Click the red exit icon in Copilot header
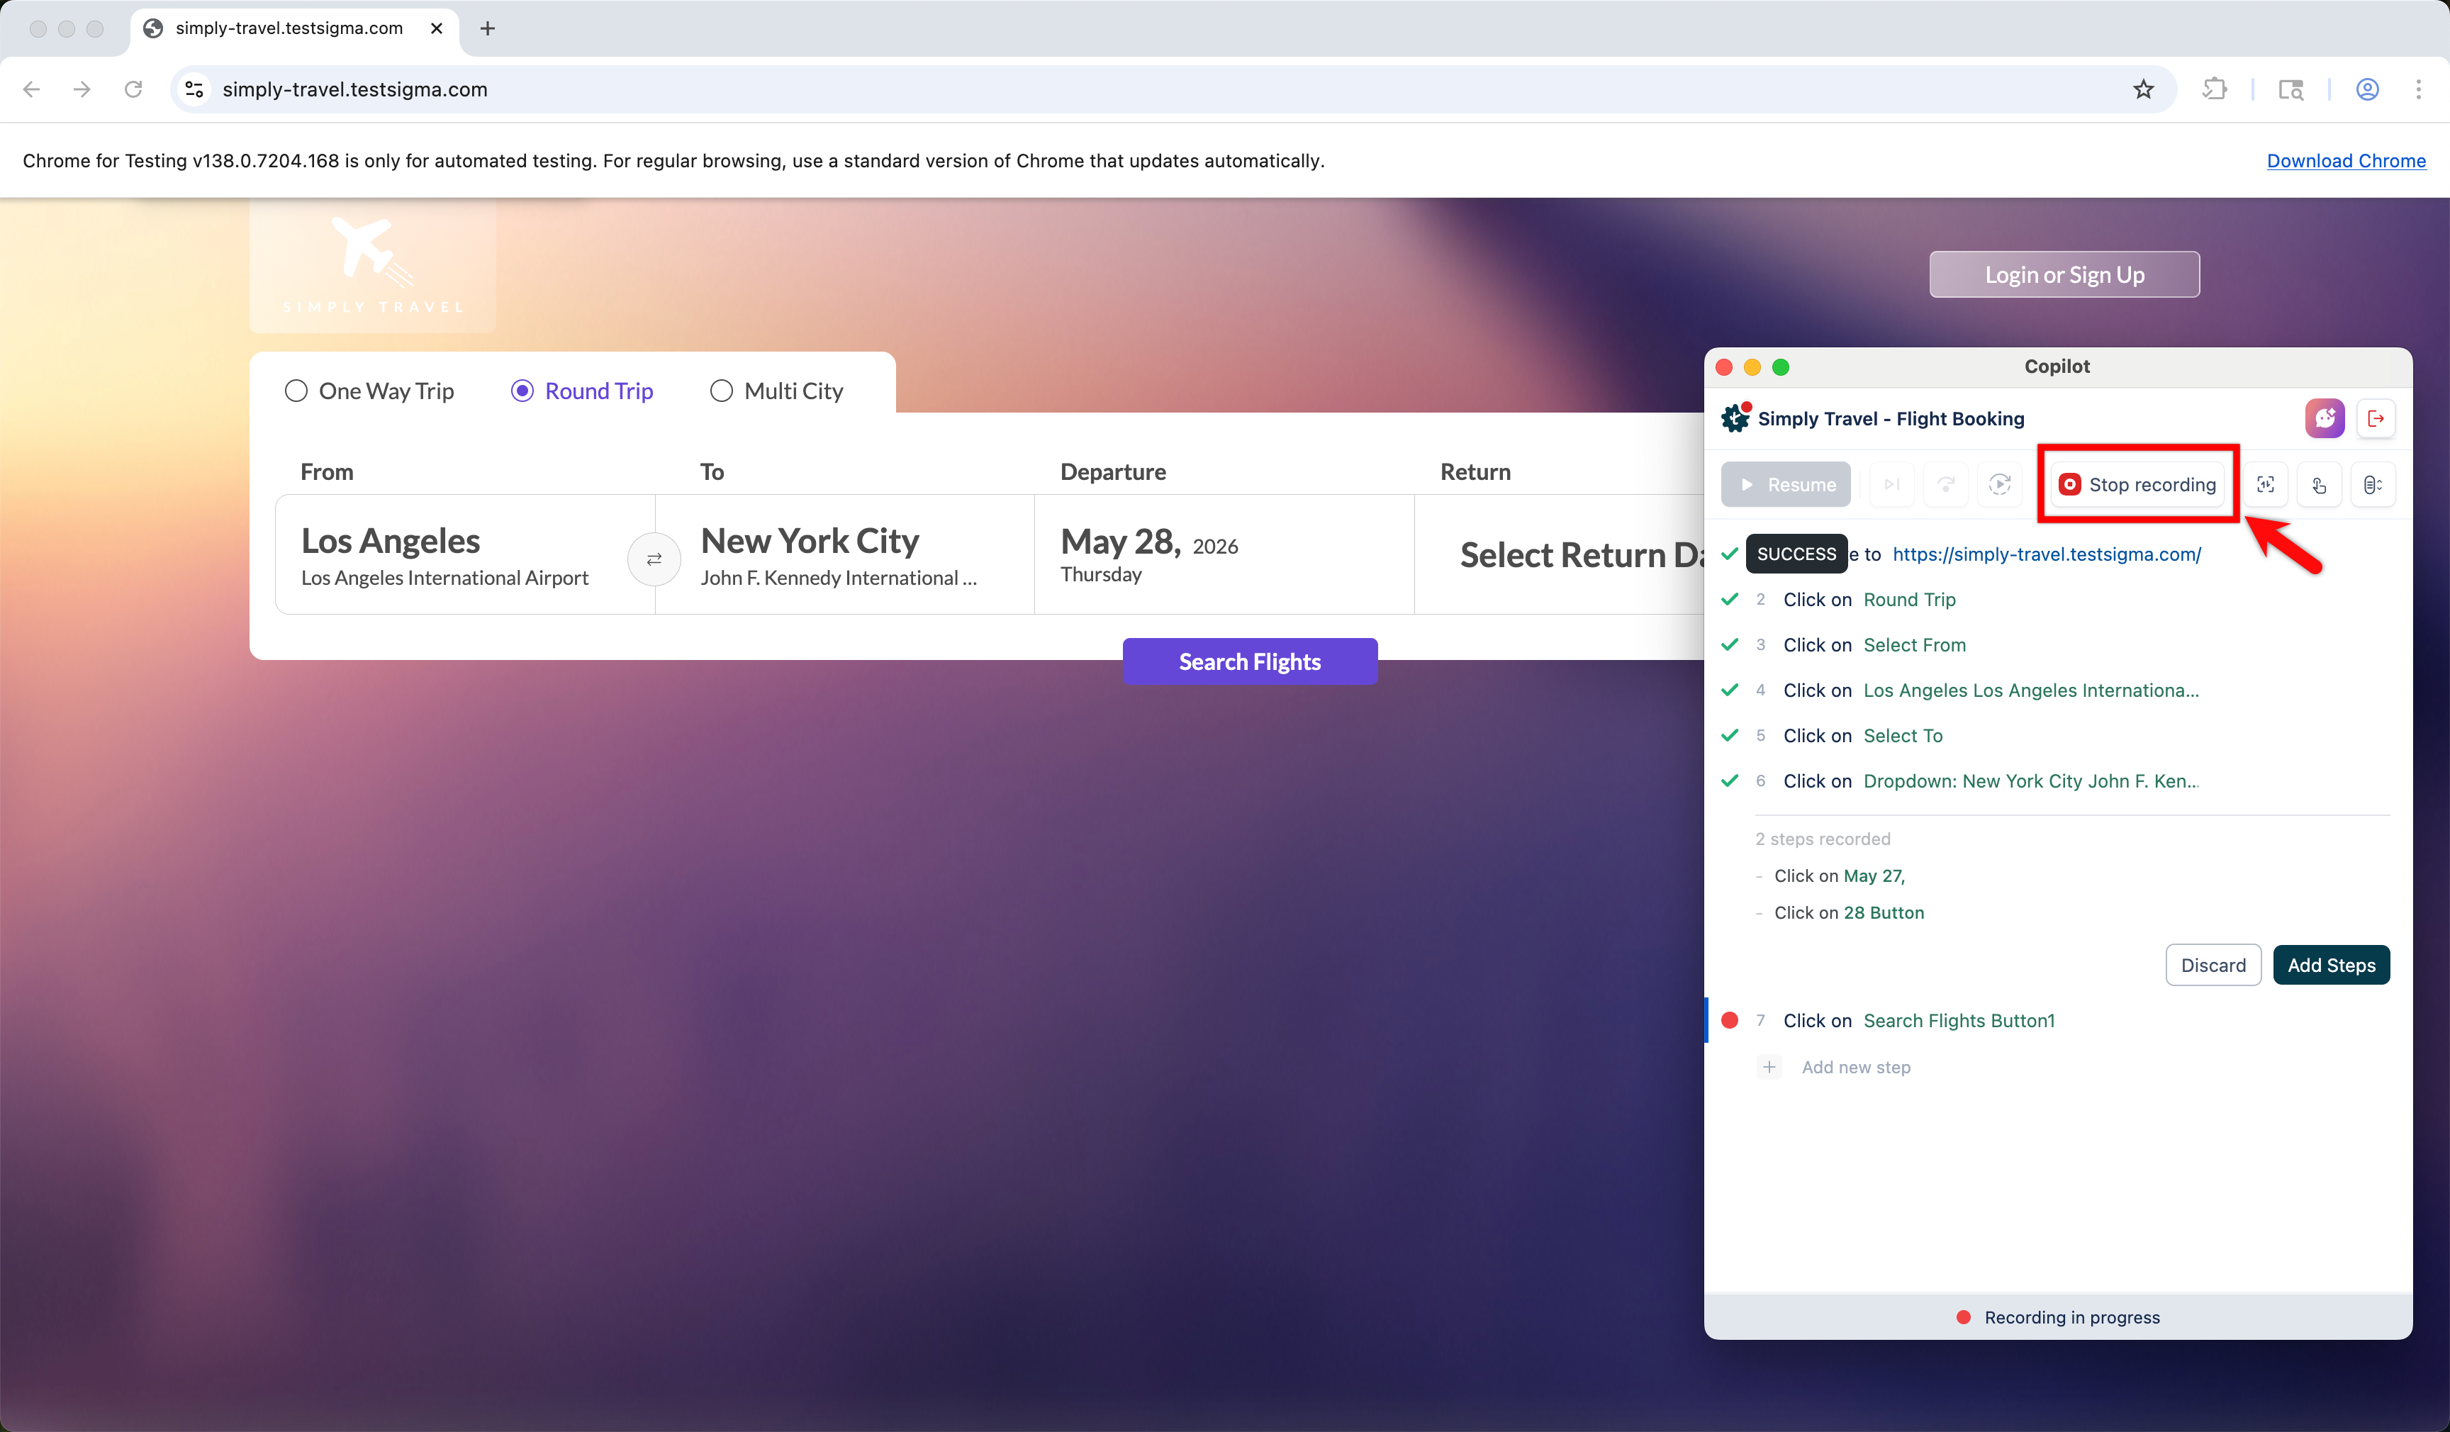2450x1432 pixels. (2376, 418)
